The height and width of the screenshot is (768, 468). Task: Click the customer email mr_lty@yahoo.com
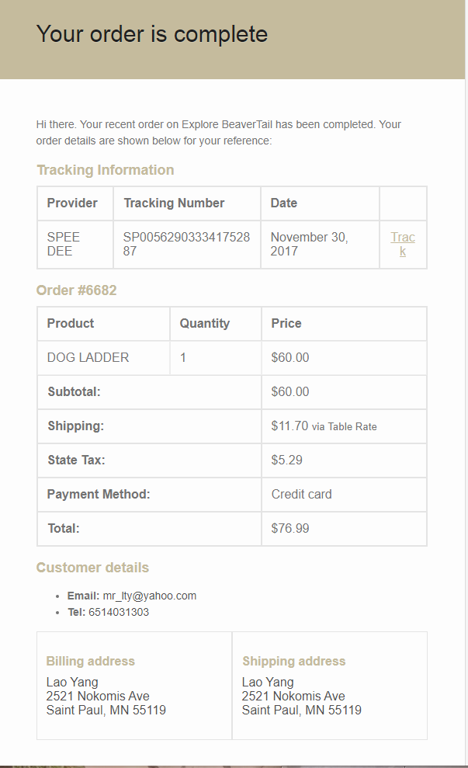tap(149, 596)
